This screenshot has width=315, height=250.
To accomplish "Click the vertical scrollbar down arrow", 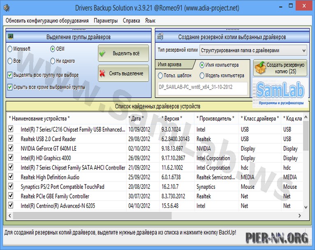I will pos(306,207).
